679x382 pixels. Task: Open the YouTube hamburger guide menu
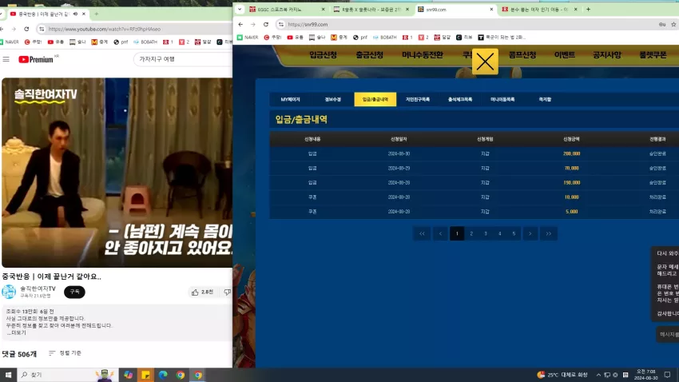click(6, 59)
